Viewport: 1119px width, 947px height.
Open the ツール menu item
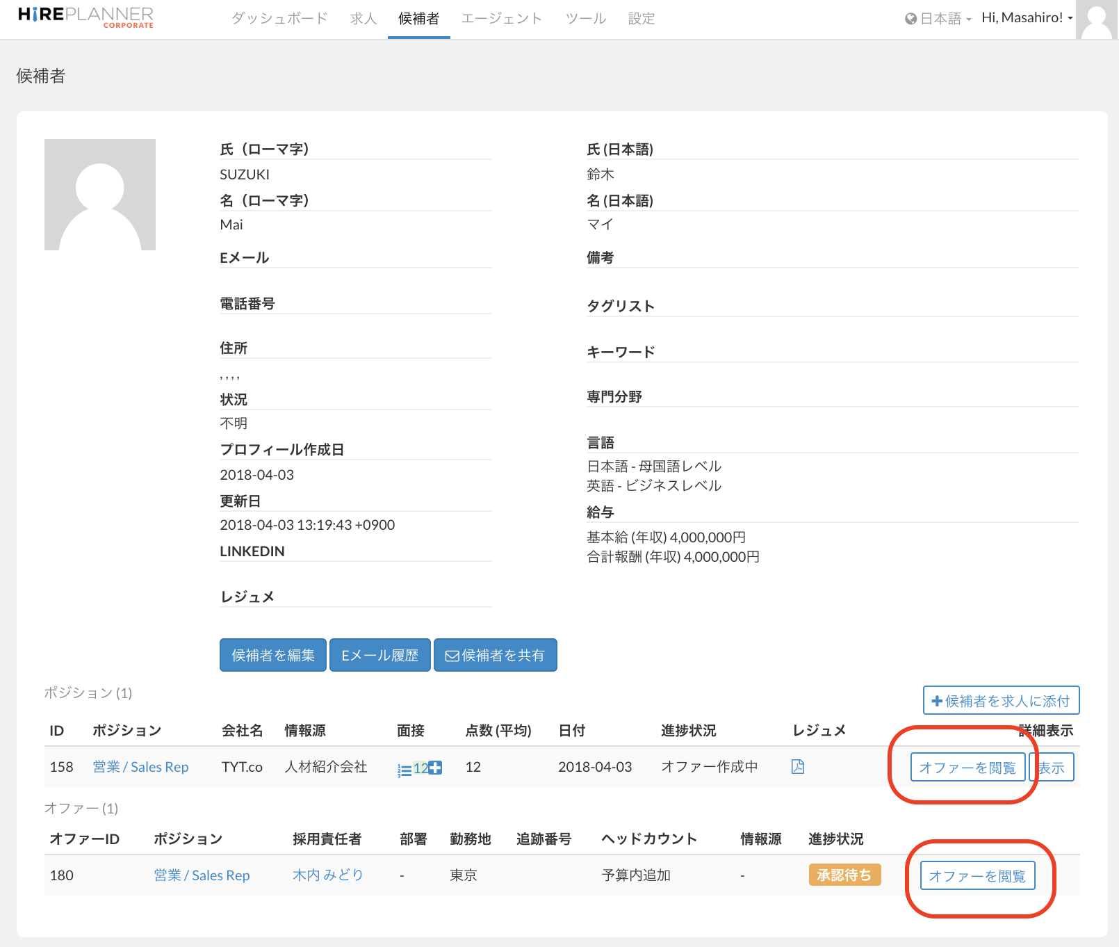pyautogui.click(x=585, y=19)
